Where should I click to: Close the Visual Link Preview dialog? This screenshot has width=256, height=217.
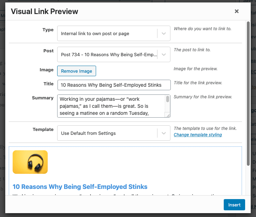click(237, 11)
